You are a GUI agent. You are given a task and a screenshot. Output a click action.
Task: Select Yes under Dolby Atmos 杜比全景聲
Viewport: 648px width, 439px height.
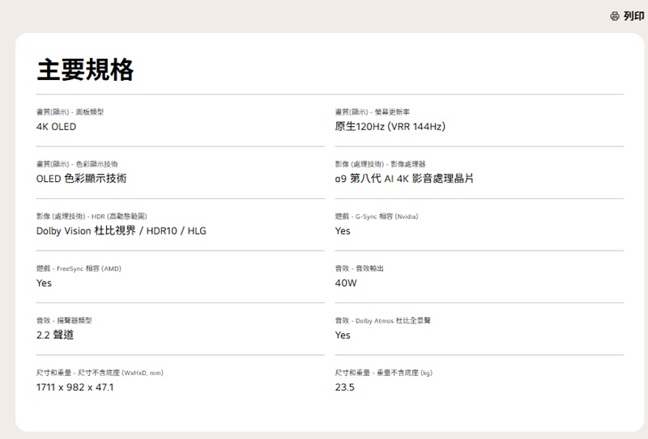pyautogui.click(x=343, y=335)
